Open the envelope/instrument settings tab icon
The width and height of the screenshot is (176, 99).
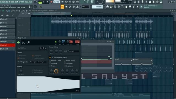pos(23,42)
